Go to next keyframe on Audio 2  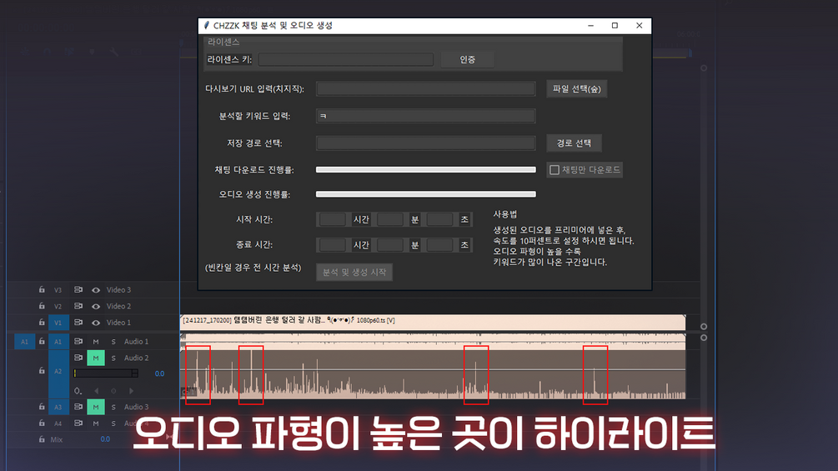131,391
